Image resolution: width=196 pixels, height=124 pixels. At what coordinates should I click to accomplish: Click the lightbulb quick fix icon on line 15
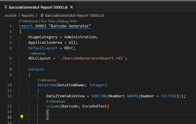click(22, 117)
